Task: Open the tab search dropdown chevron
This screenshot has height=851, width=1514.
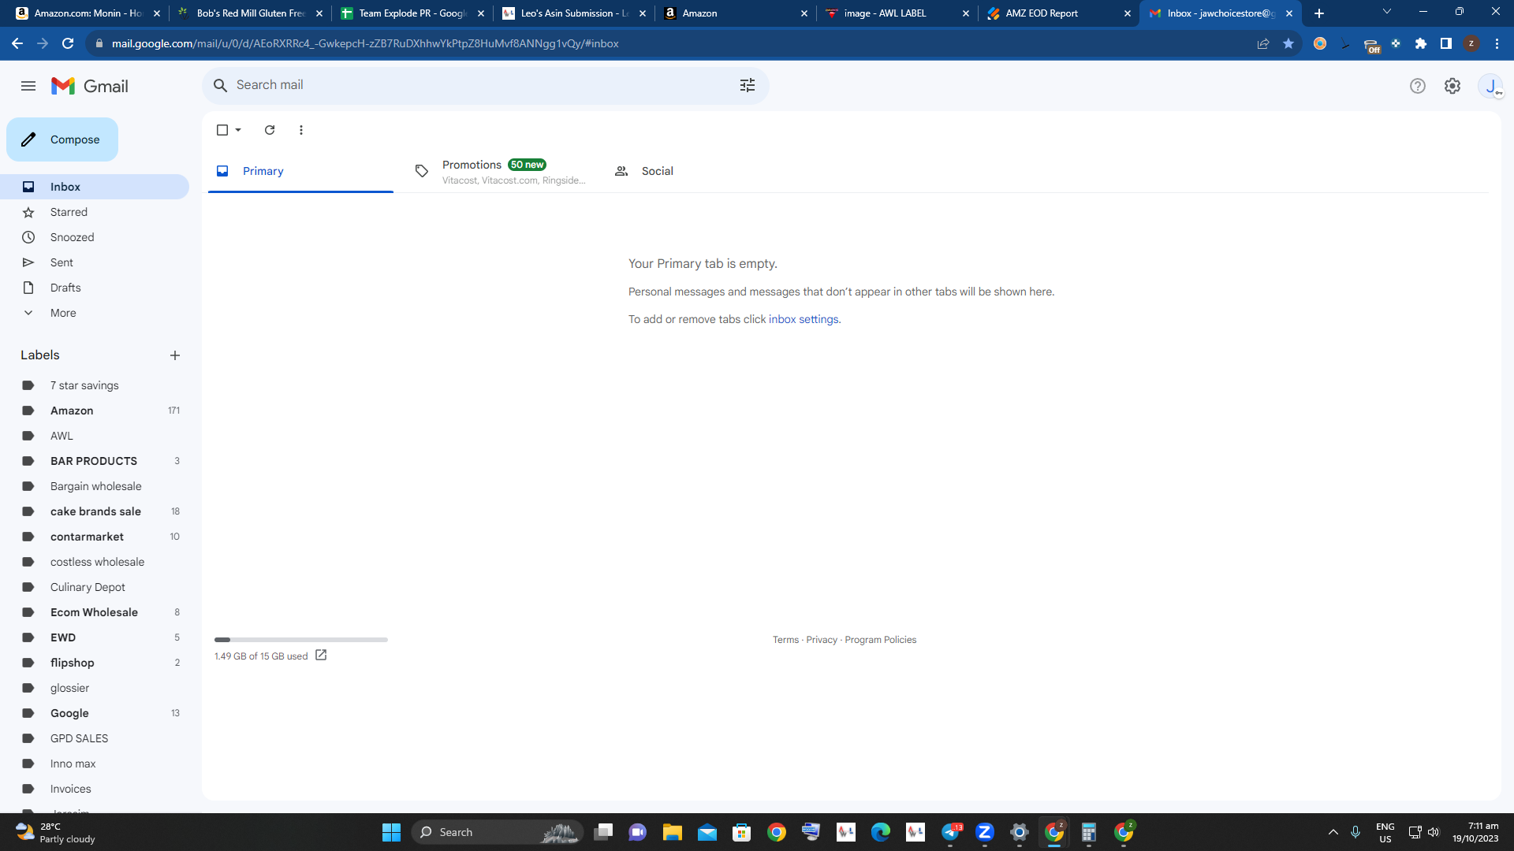Action: (x=1387, y=12)
